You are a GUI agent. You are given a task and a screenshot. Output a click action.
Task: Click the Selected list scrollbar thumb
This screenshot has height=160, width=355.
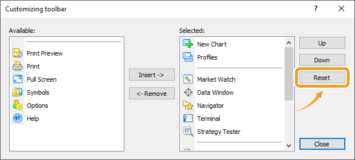coord(289,74)
